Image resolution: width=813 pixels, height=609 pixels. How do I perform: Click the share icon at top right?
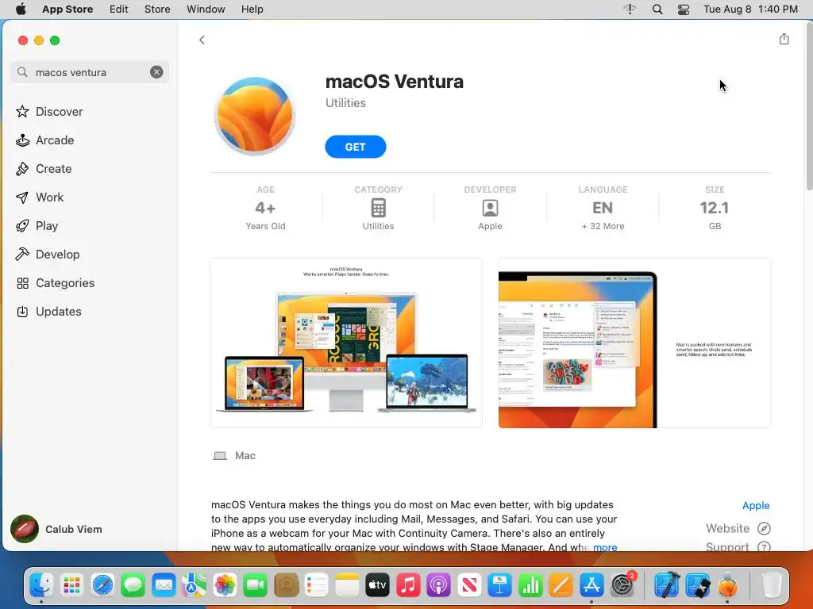[784, 39]
